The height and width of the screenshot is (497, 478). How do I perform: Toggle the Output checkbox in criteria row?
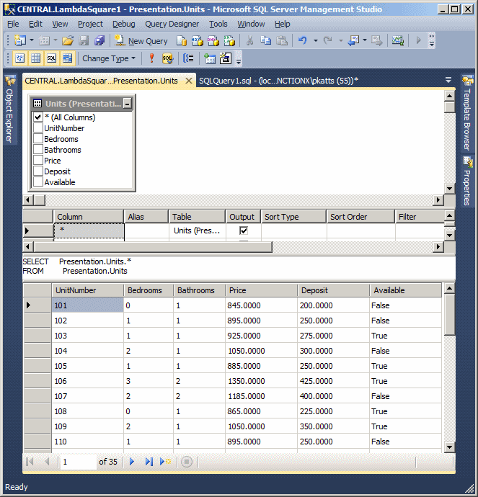tap(244, 230)
